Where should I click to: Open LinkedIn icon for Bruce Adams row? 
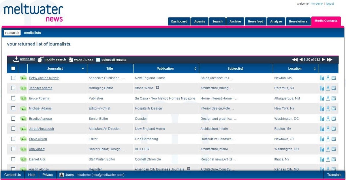334,98
